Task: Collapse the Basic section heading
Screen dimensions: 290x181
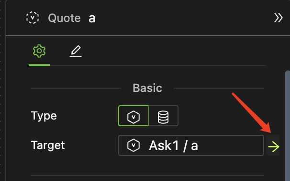Action: click(147, 88)
